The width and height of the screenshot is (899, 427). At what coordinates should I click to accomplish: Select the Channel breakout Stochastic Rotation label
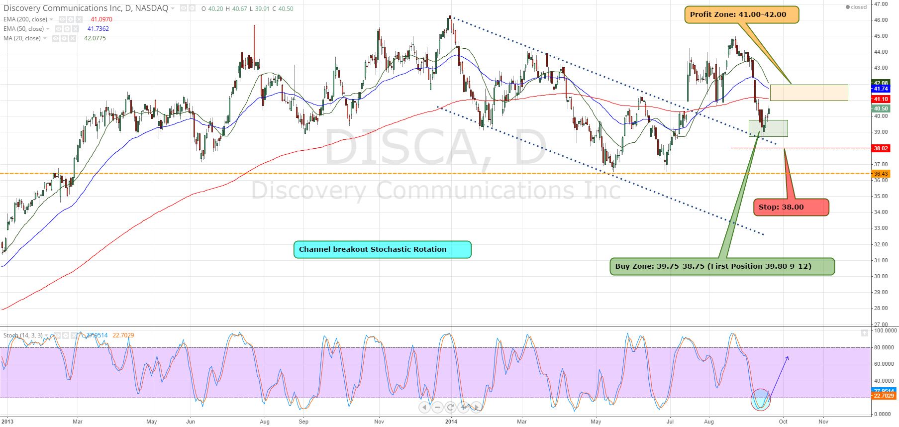point(382,249)
